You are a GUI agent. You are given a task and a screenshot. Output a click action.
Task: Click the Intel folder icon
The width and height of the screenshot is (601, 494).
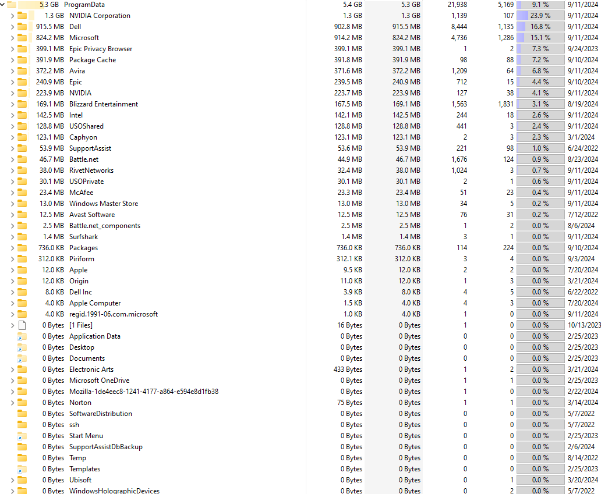coord(22,115)
